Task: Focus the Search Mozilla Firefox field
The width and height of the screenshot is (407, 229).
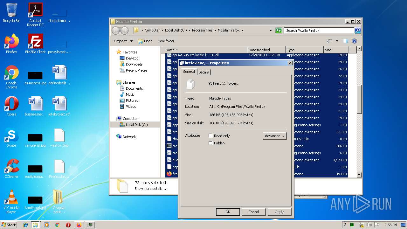Action: coord(319,31)
